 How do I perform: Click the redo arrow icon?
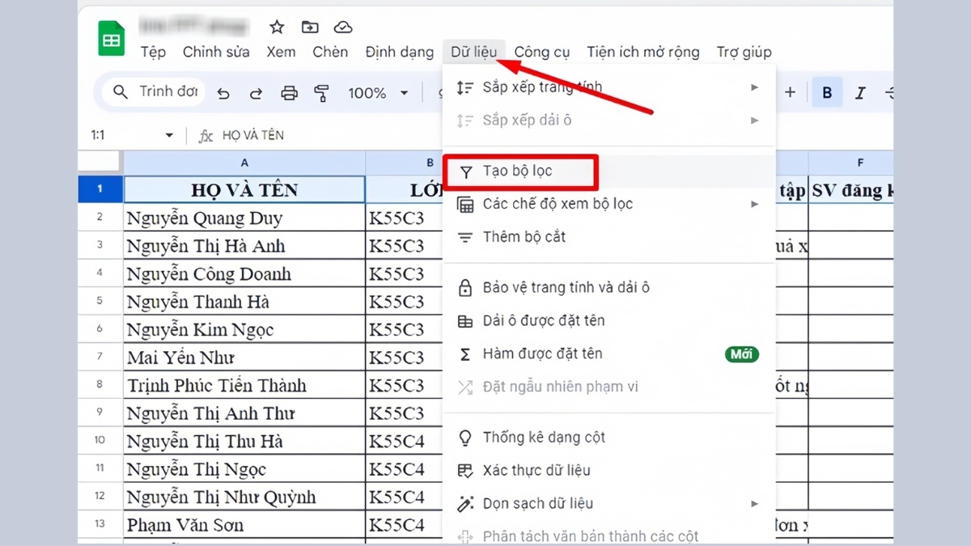pos(256,94)
